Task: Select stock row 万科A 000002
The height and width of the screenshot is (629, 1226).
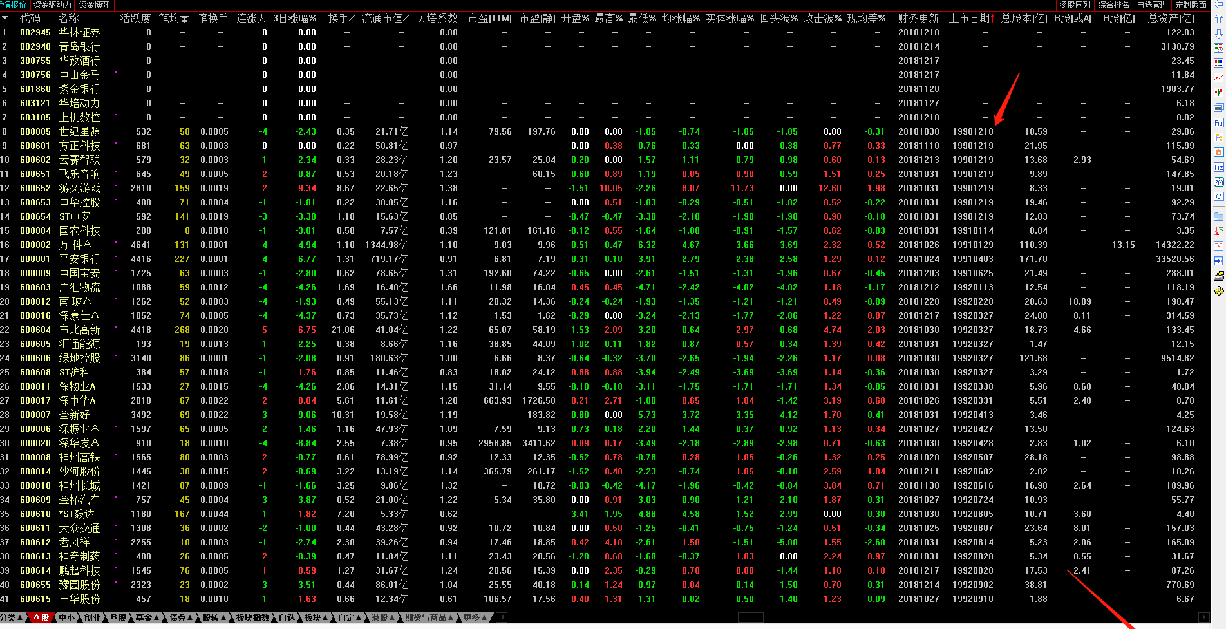Action: pyautogui.click(x=599, y=245)
